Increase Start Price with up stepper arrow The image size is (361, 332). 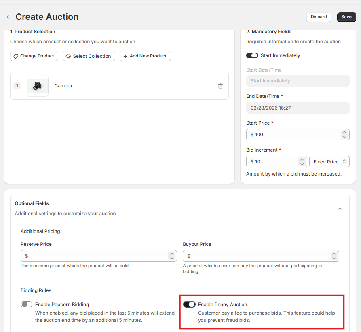pos(344,132)
